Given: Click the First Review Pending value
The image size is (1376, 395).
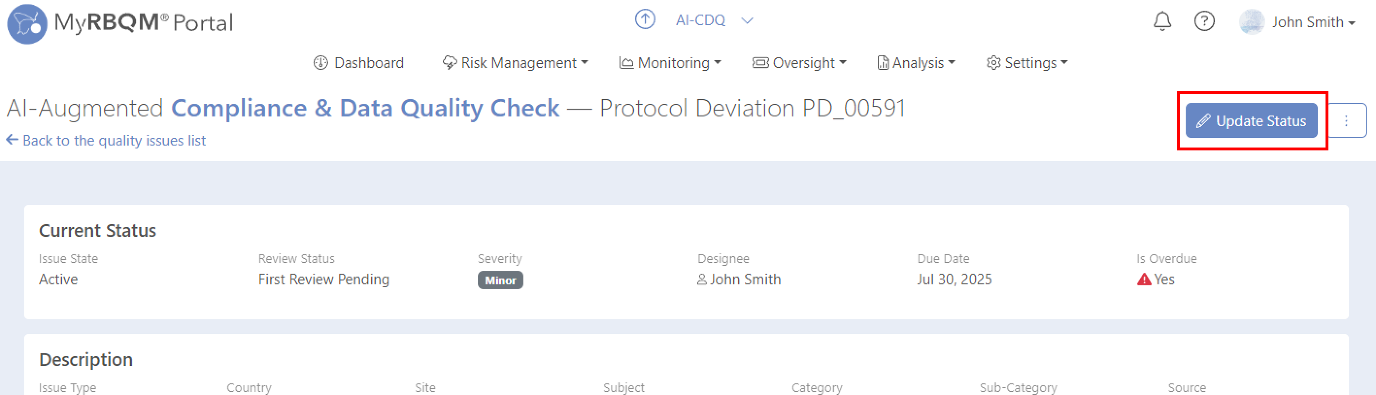Looking at the screenshot, I should click(x=324, y=279).
